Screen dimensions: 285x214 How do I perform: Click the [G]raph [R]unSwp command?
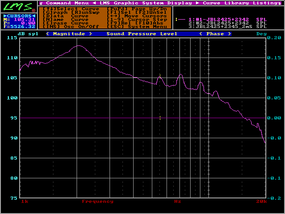[71, 12]
